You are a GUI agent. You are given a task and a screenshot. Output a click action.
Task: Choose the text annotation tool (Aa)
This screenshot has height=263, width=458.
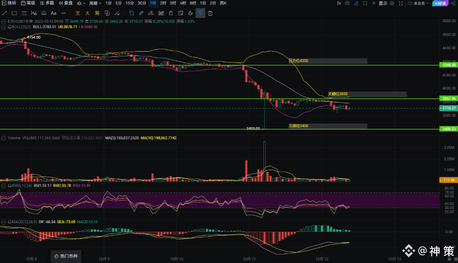tap(54, 13)
